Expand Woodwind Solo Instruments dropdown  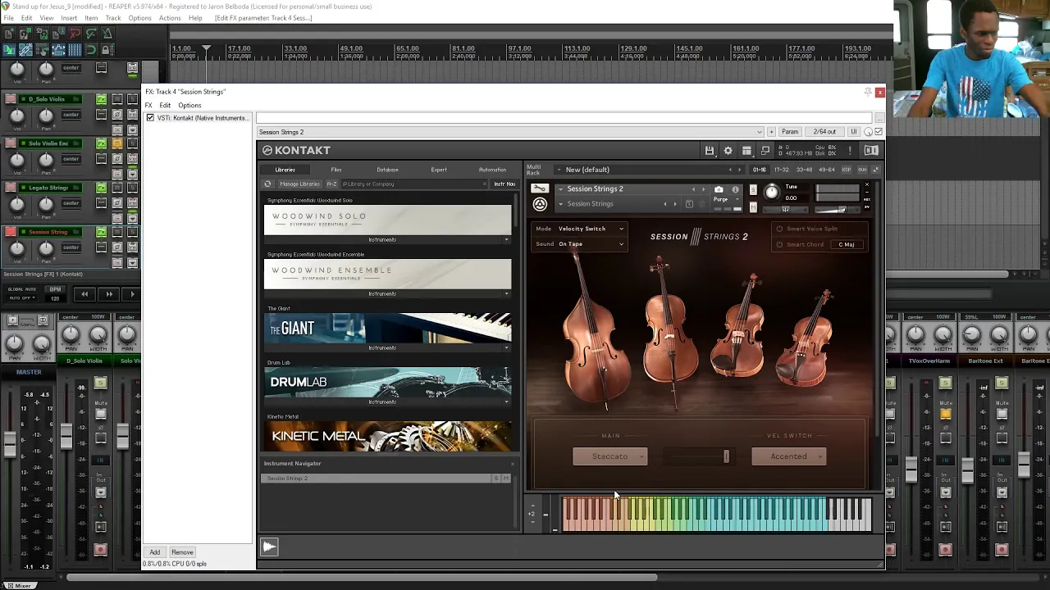coord(506,240)
